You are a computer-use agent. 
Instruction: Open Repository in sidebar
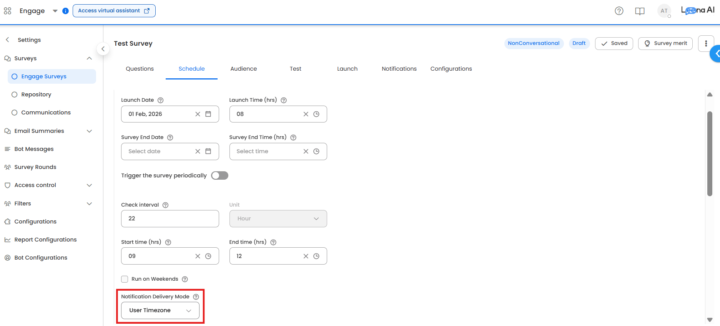click(36, 94)
